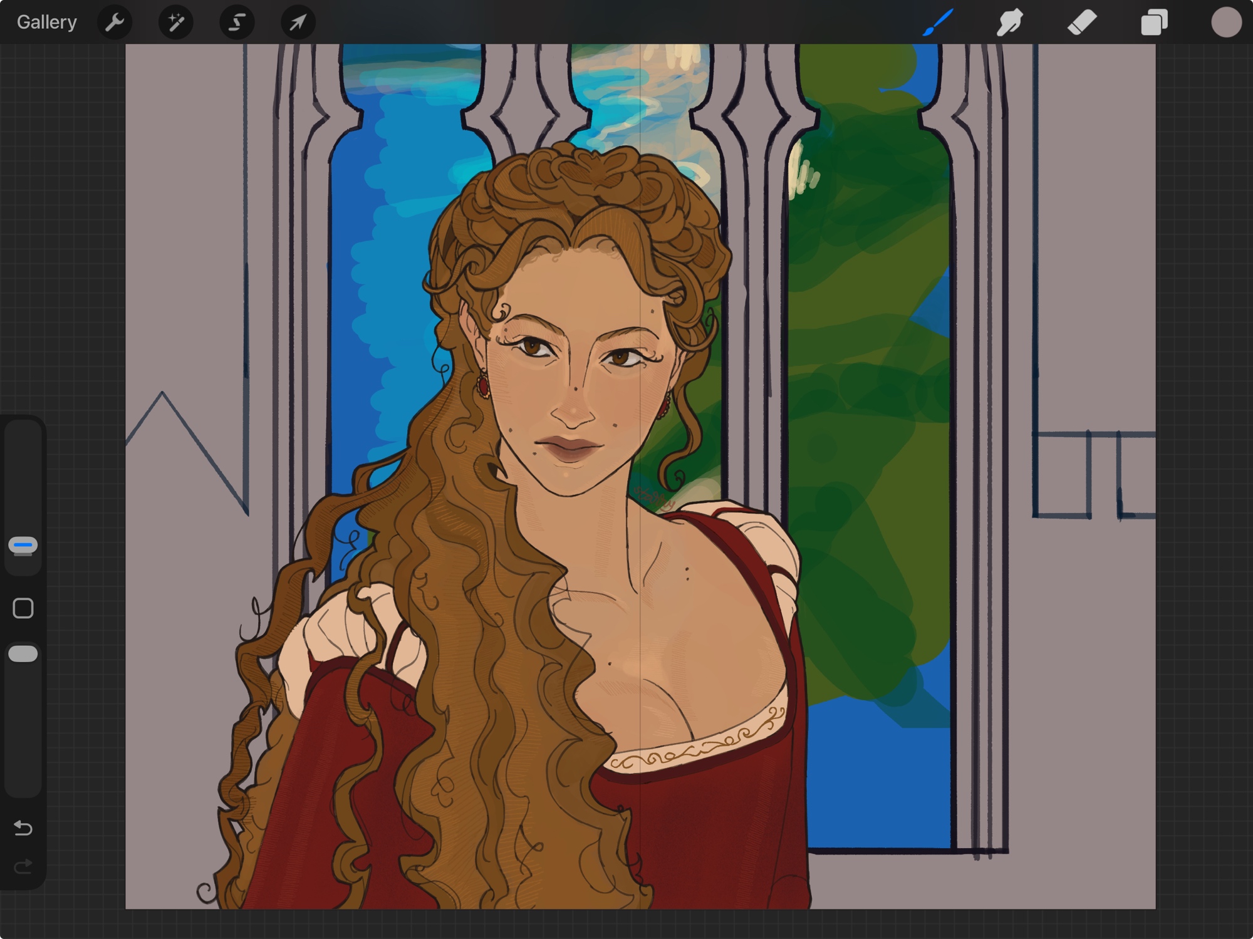Open the Layers panel

click(x=1154, y=23)
